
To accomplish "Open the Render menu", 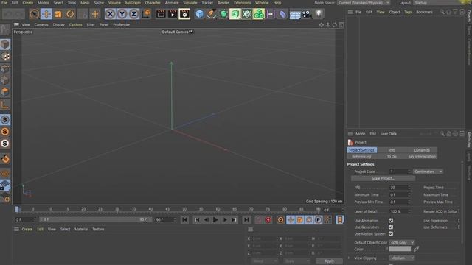I will click(x=223, y=3).
